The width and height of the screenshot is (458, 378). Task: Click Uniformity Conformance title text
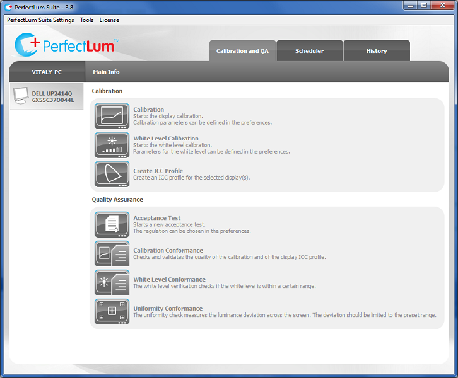[x=168, y=308]
